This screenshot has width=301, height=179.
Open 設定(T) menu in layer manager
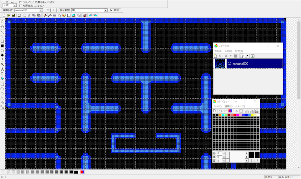coord(239,51)
